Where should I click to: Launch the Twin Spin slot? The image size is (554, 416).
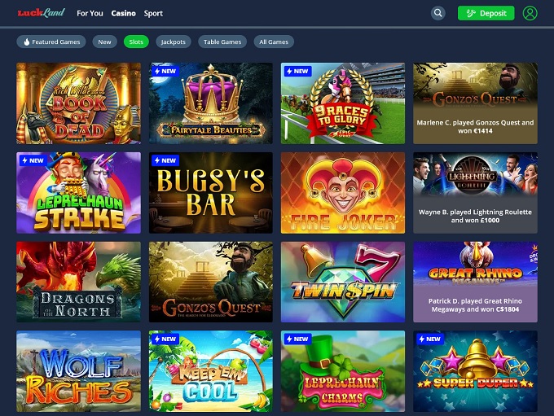(343, 282)
